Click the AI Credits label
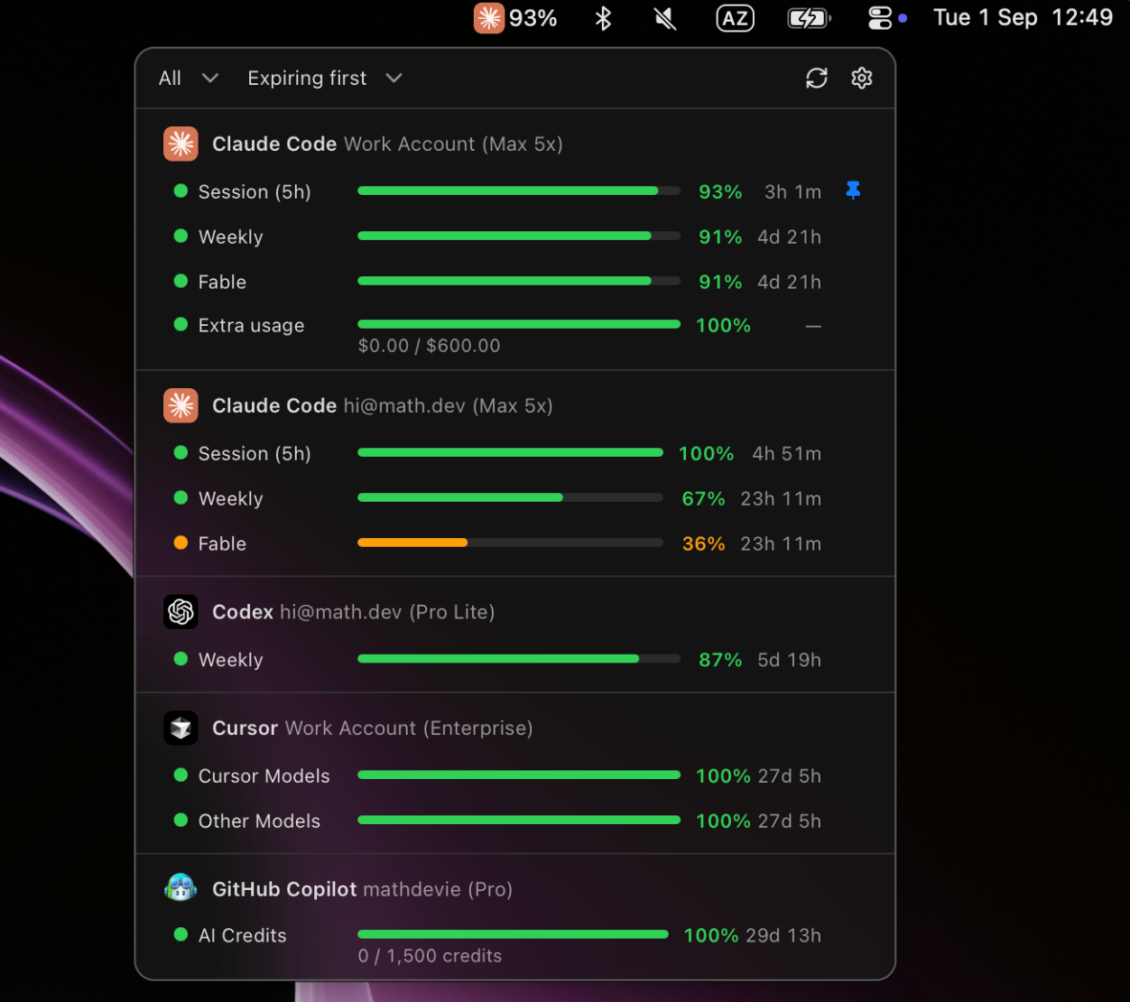The image size is (1130, 1002). pyautogui.click(x=243, y=936)
